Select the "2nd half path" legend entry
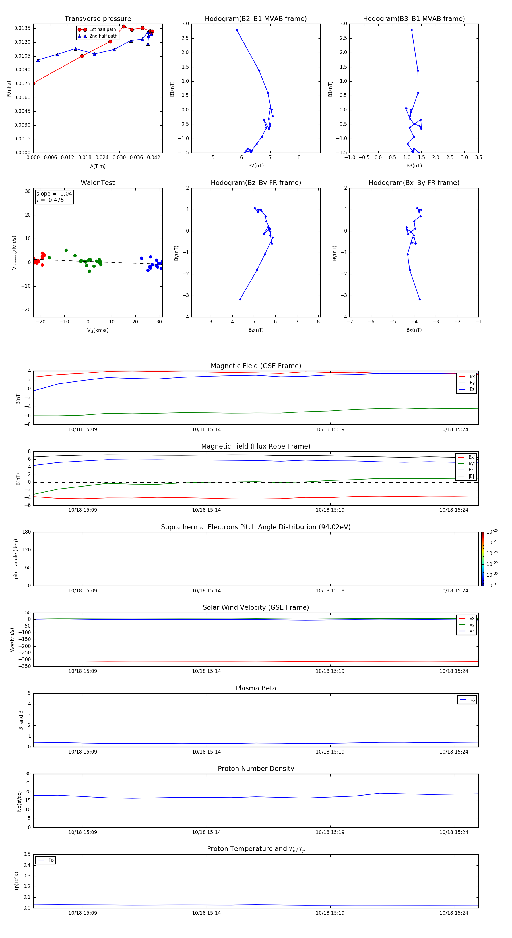 (98, 36)
